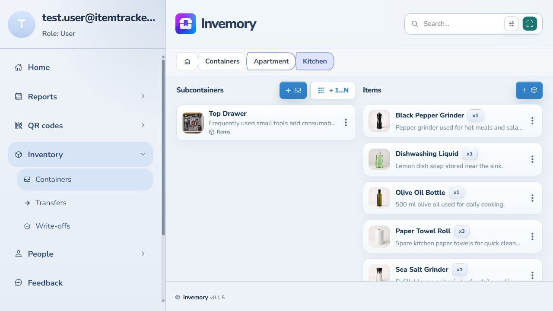
Task: Open the Home sidebar item
Action: pyautogui.click(x=80, y=67)
